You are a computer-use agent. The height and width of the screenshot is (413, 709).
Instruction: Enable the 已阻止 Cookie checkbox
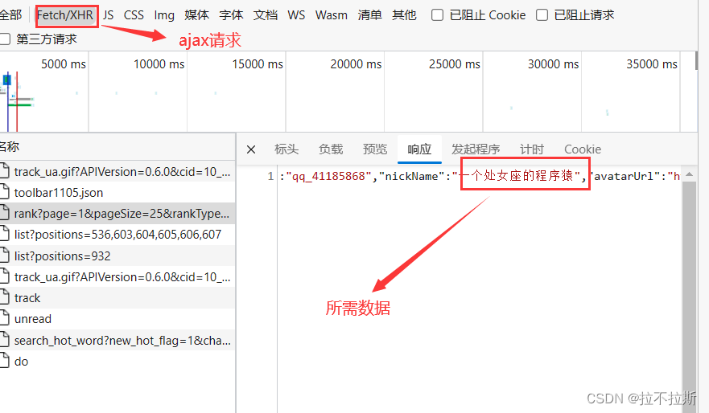tap(437, 15)
